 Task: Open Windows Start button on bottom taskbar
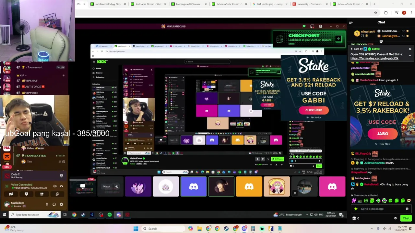136,229
